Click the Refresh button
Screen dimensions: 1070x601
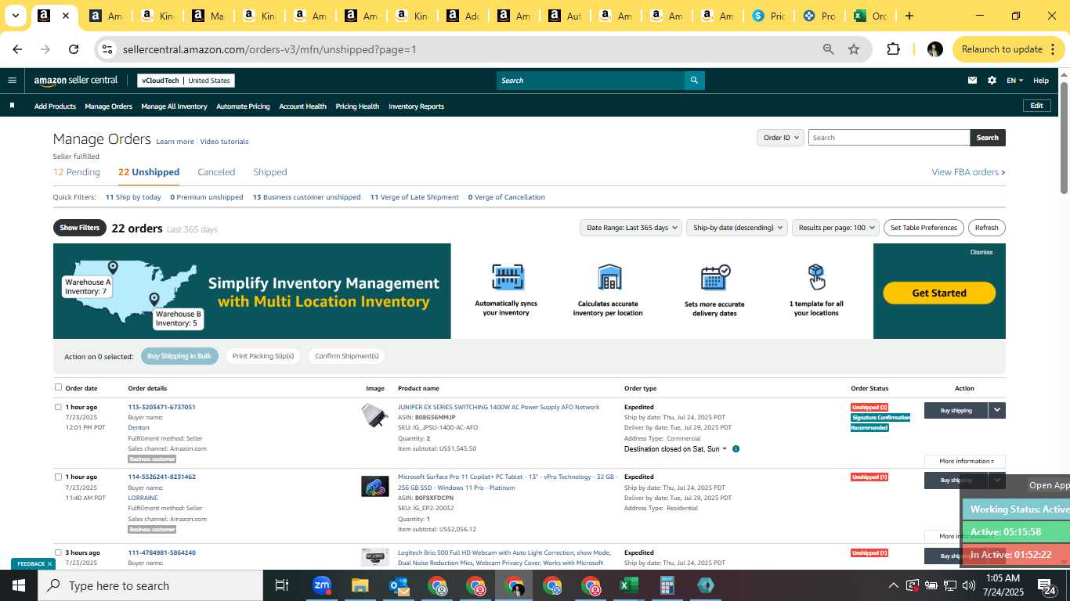pos(986,228)
